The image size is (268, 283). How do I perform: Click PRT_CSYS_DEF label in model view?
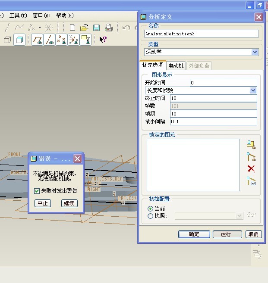(x=107, y=179)
